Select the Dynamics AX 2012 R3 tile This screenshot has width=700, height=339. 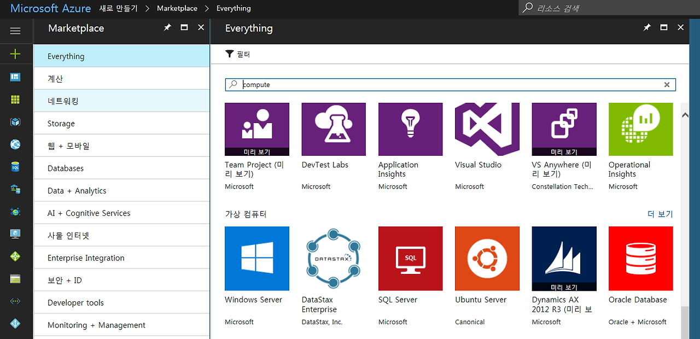[564, 277]
